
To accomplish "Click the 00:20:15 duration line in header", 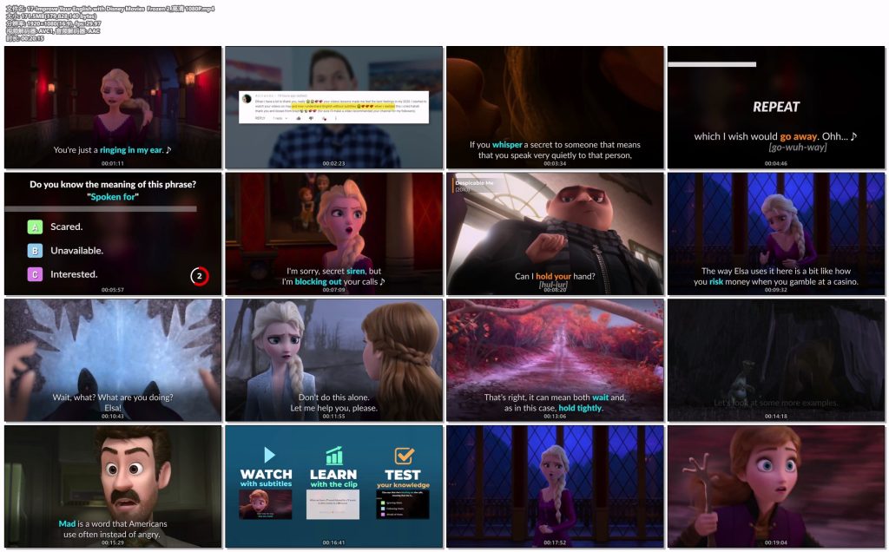I will (x=24, y=38).
